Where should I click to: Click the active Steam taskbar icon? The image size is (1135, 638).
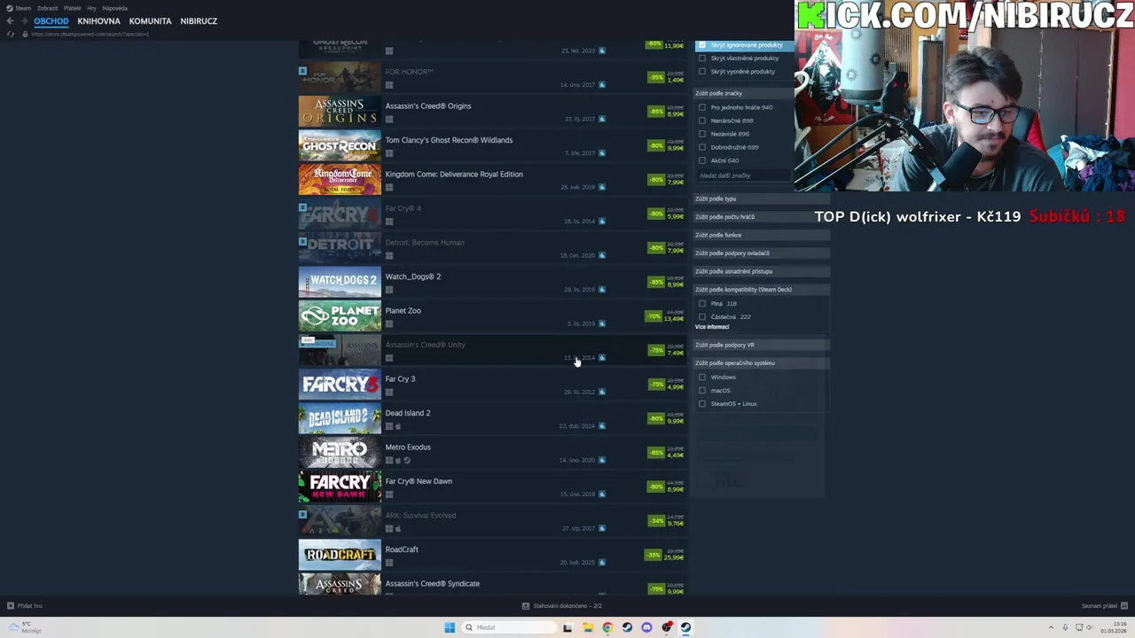coord(686,627)
